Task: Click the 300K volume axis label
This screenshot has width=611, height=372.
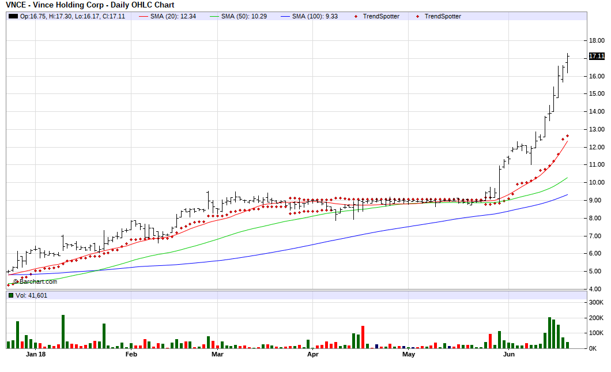Action: click(x=597, y=303)
